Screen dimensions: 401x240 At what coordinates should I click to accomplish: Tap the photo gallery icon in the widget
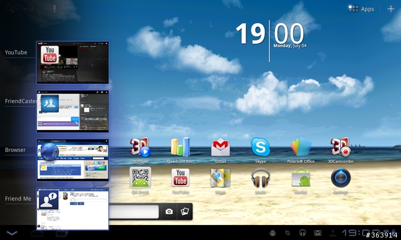click(185, 211)
